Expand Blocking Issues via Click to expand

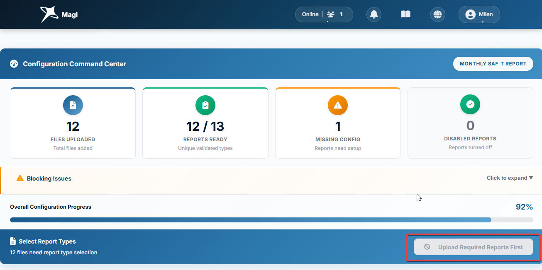510,178
